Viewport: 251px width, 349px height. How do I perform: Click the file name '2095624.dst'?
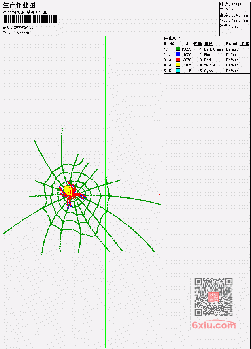point(24,28)
